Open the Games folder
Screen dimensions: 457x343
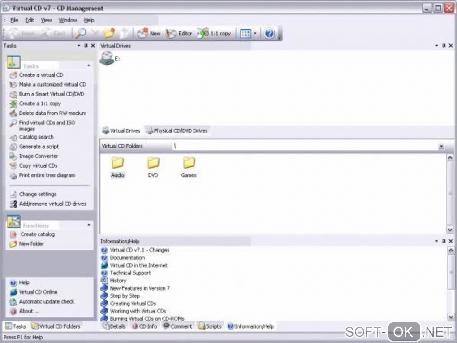[x=189, y=167]
